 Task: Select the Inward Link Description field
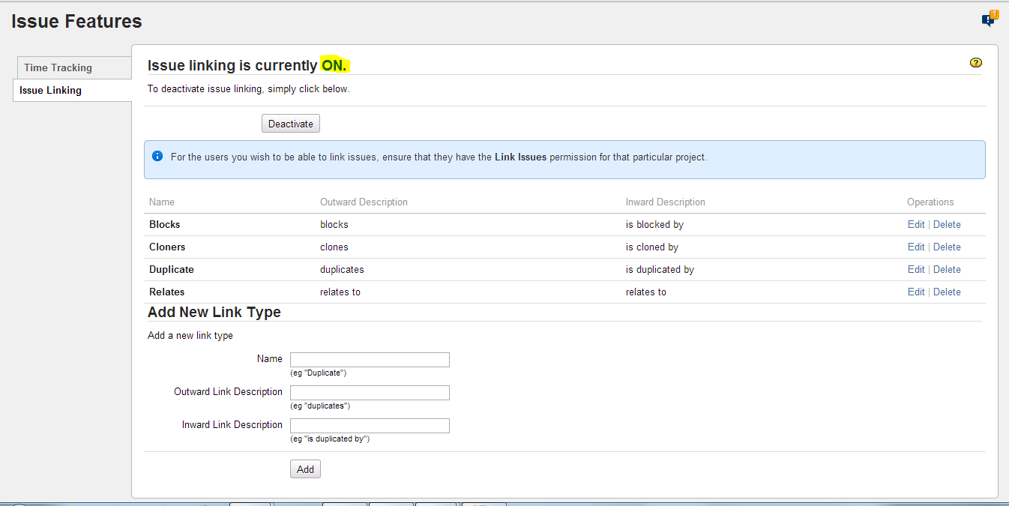point(370,426)
